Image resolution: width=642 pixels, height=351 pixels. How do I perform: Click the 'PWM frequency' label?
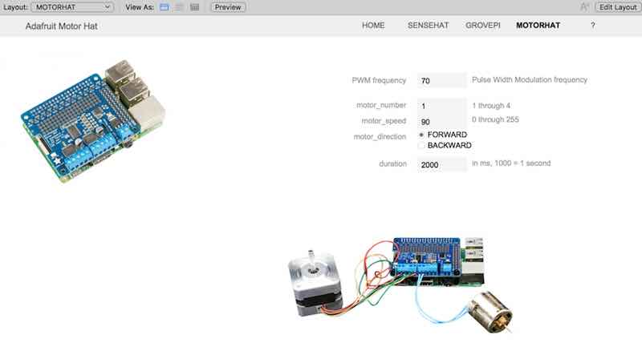[379, 81]
